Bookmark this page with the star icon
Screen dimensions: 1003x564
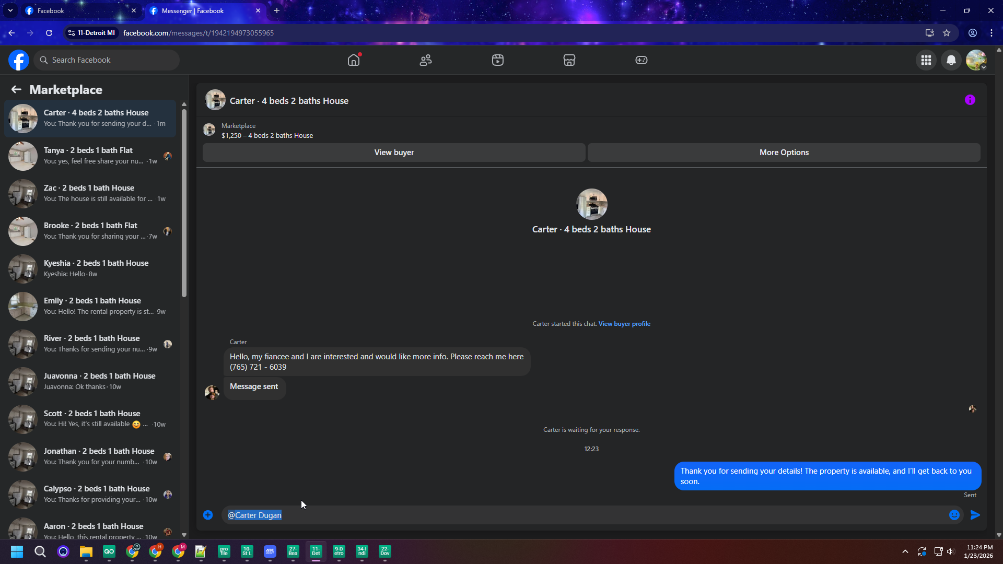click(947, 33)
